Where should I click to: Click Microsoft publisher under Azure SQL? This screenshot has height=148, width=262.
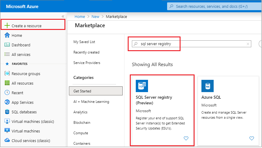pos(209,105)
